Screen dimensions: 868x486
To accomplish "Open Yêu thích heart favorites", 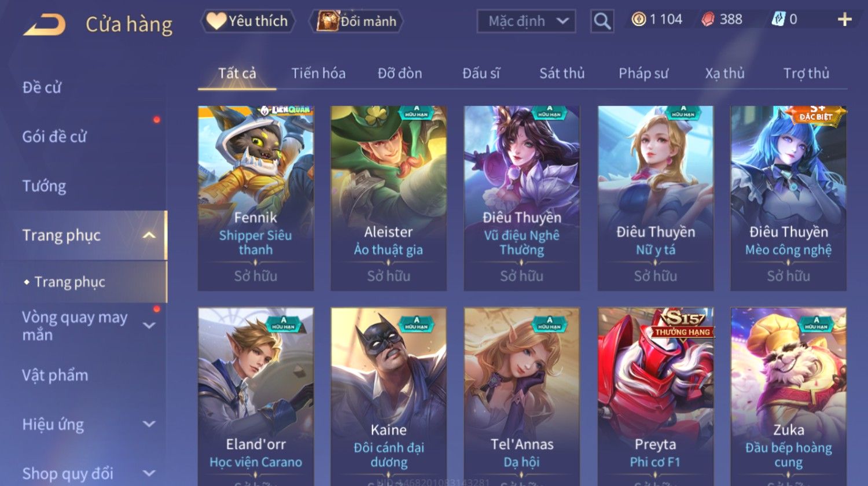I will (248, 21).
